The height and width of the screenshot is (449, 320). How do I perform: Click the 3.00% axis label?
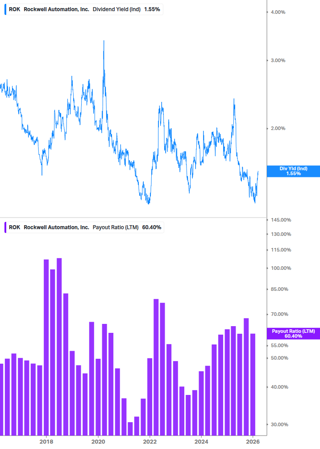(278, 60)
